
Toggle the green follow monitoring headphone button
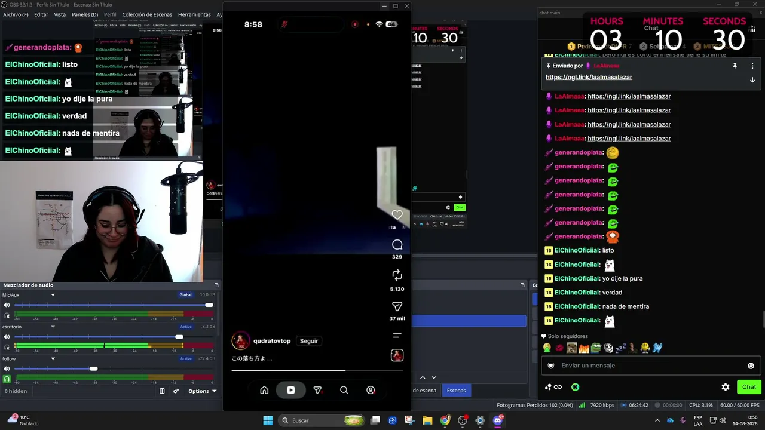point(7,379)
